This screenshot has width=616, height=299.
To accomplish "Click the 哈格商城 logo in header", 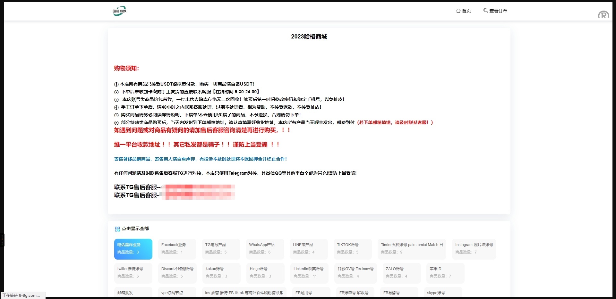I will [x=119, y=11].
